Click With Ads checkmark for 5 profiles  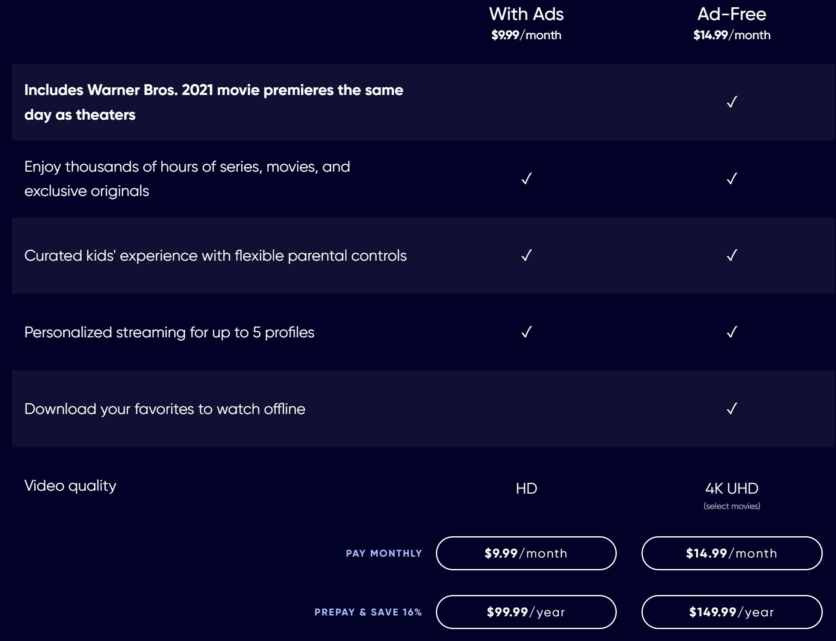point(527,332)
